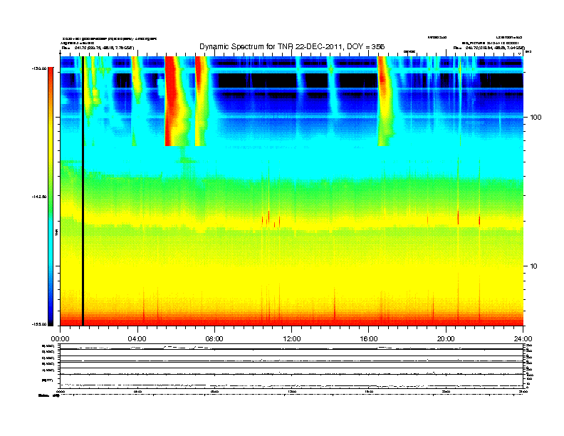
Task: Click the line plot panels below the spectrum
Action: click(x=292, y=365)
